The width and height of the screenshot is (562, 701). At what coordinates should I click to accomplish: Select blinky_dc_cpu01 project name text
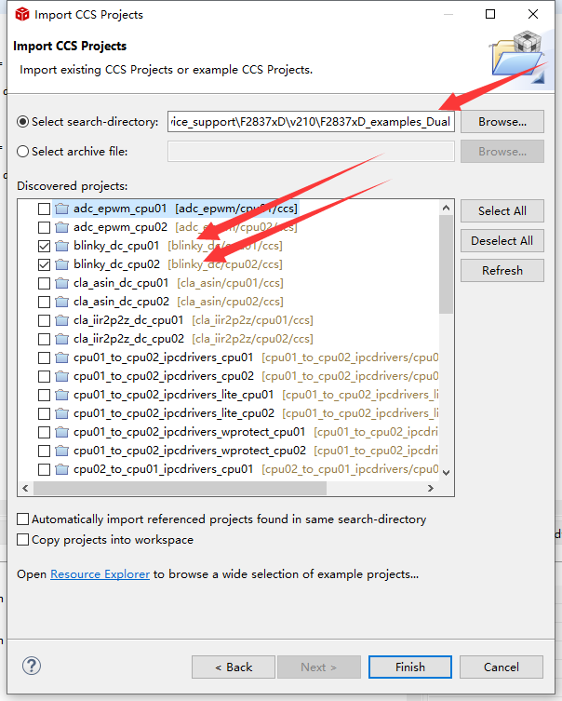coord(116,246)
